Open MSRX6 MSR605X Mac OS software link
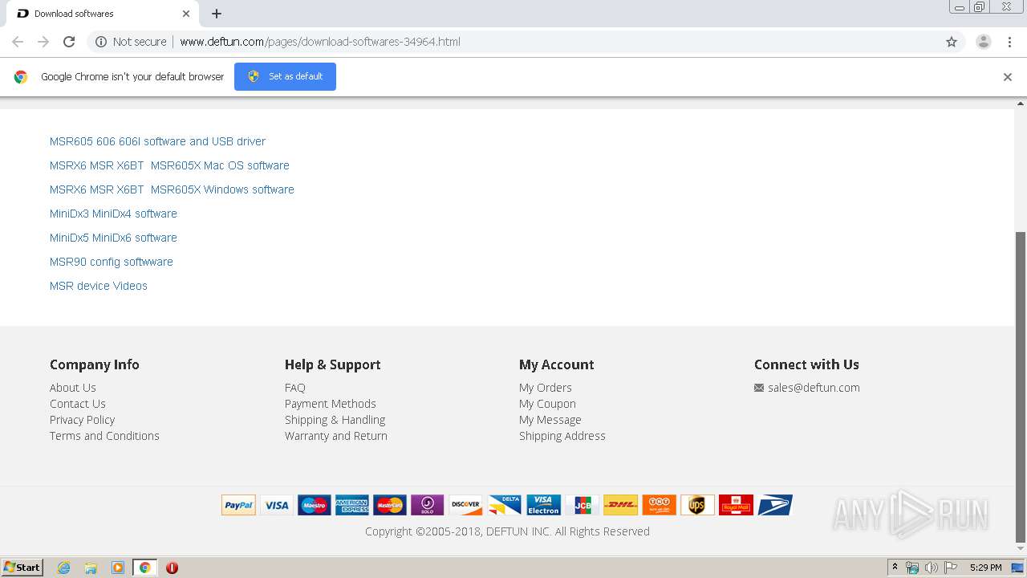1027x578 pixels. [169, 165]
